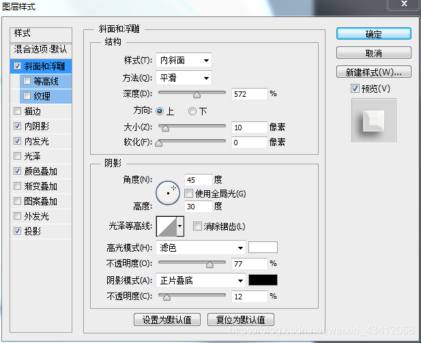Open the 方法 平滑 dropdown
Screen dimensions: 421x343
tap(184, 78)
